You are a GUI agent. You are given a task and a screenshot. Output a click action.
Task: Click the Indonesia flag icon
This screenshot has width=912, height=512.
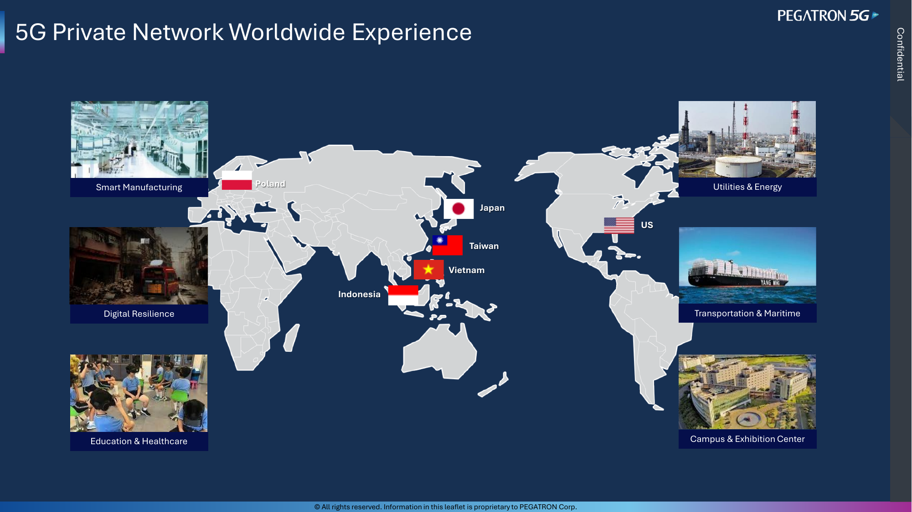click(x=403, y=295)
